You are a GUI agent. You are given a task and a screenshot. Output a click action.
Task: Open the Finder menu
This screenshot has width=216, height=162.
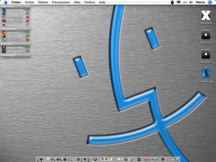[16, 2]
